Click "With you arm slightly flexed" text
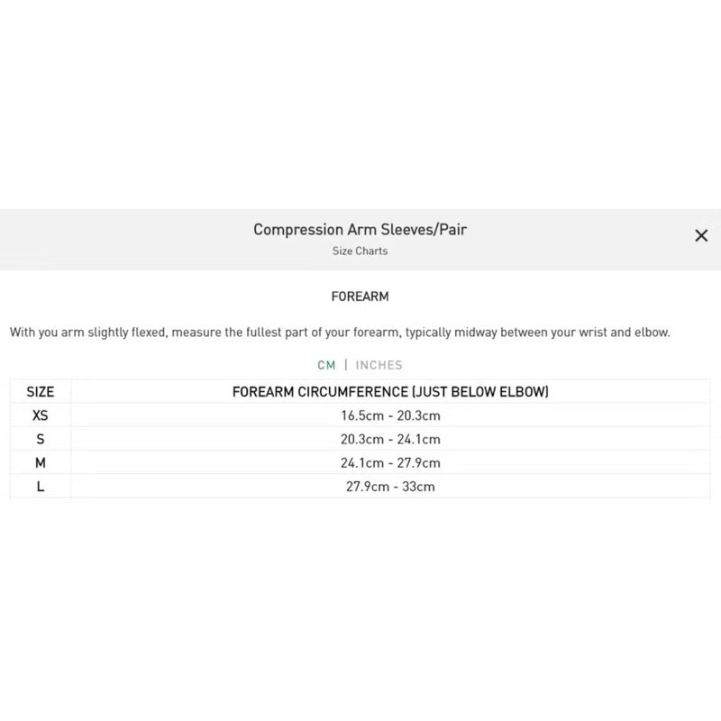721x721 pixels. (x=87, y=333)
